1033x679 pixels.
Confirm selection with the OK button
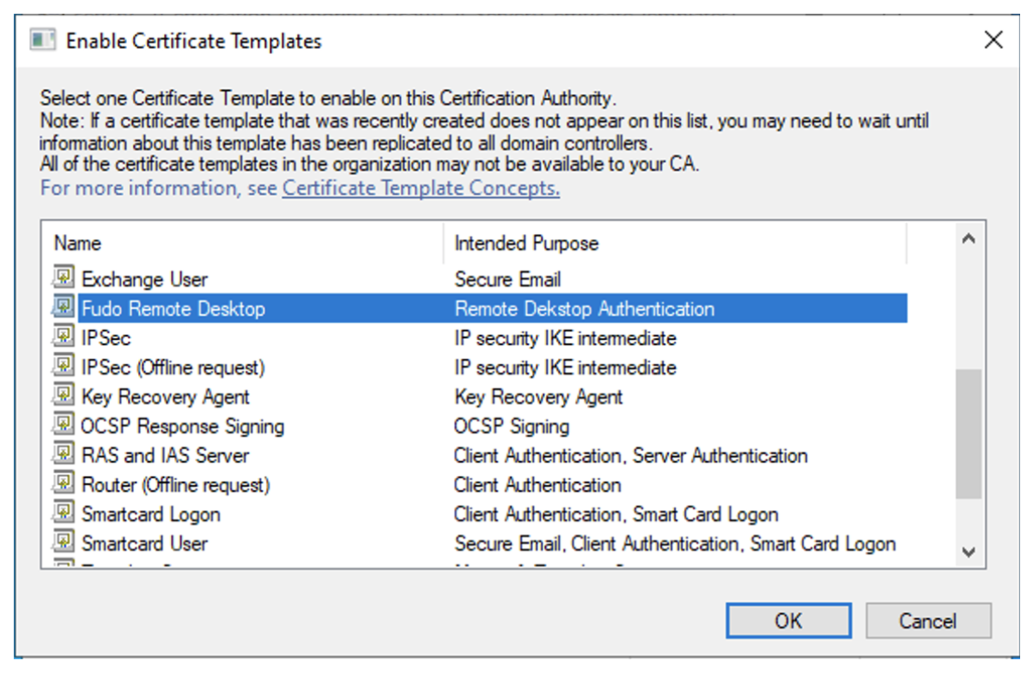coord(788,621)
